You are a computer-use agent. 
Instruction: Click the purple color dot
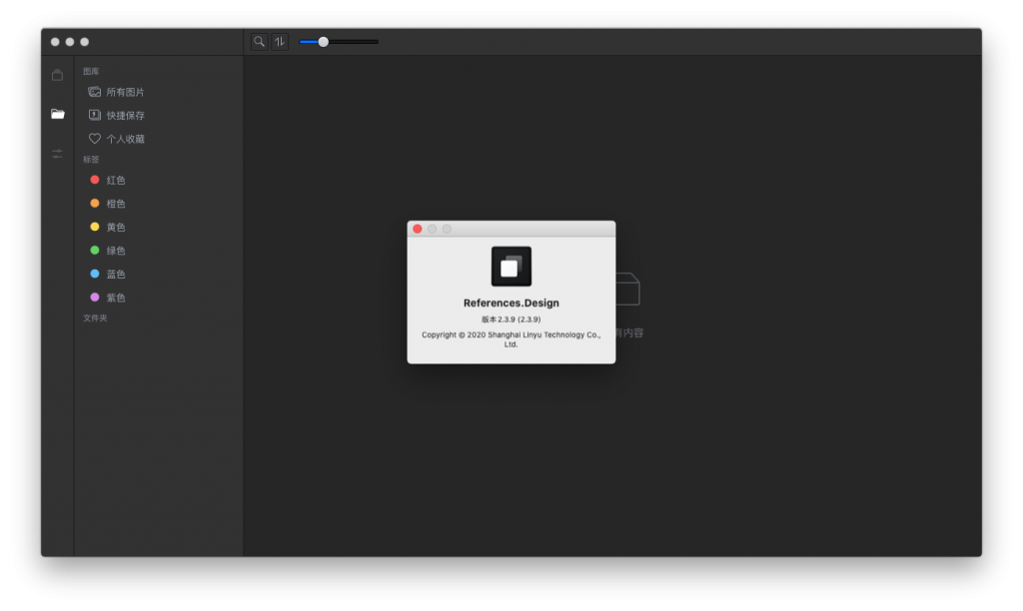(x=95, y=297)
